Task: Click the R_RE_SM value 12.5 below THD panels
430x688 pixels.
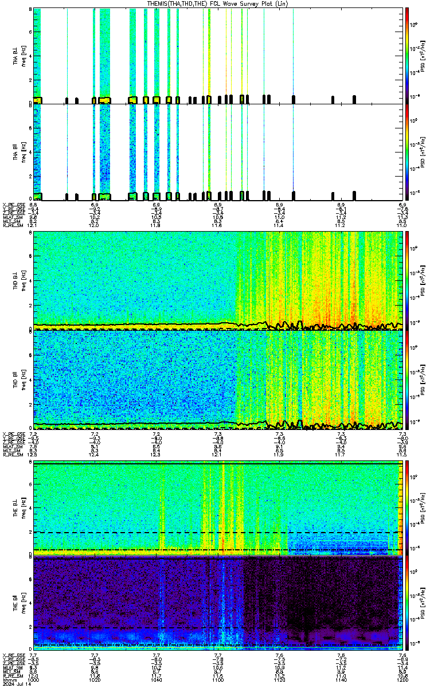Action: tap(33, 455)
